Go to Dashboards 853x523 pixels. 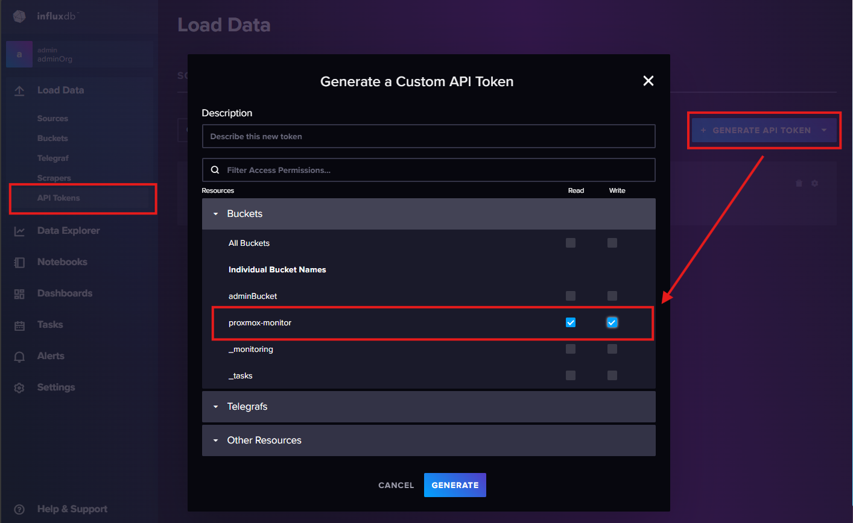65,293
